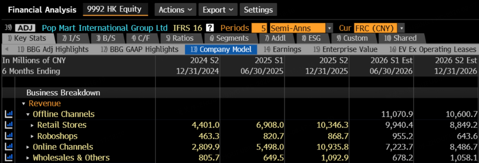Click Offline Channels estimate 10,600.7

point(461,115)
